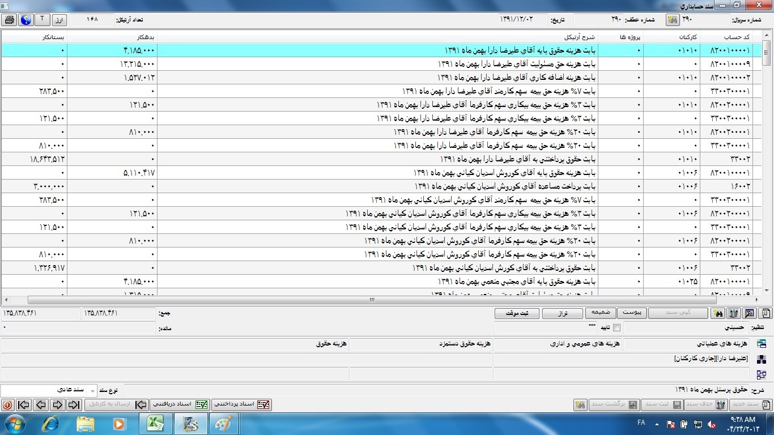Click the red exit icon at bottom left
The image size is (774, 435).
coord(7,405)
